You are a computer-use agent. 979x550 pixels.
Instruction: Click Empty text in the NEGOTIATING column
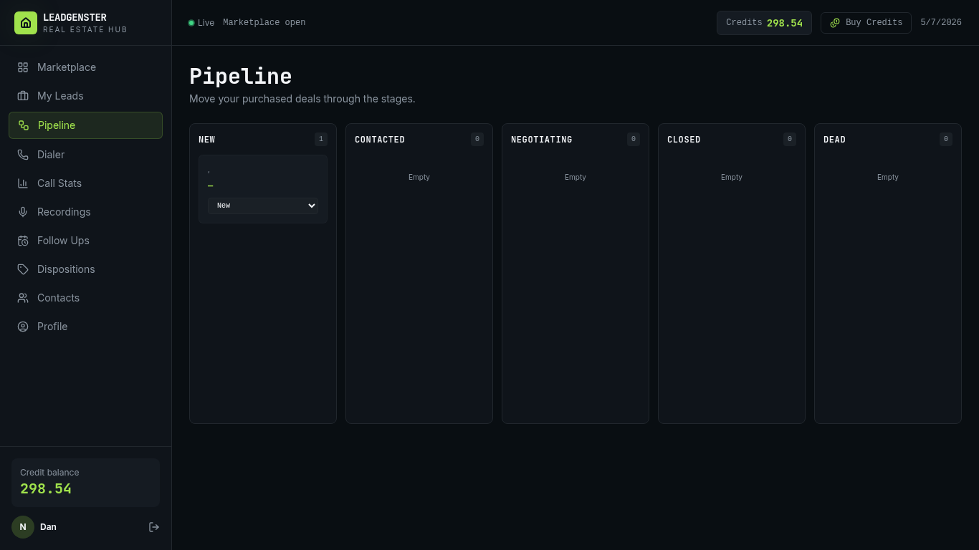[x=576, y=177]
